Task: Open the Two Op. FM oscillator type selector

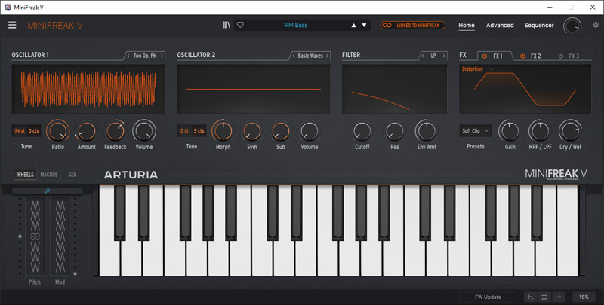Action: point(144,56)
